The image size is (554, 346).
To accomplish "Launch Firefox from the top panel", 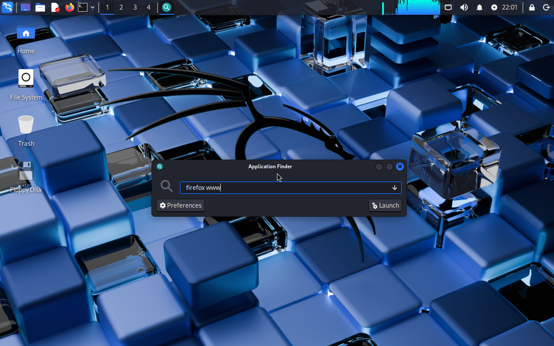I will [x=70, y=7].
